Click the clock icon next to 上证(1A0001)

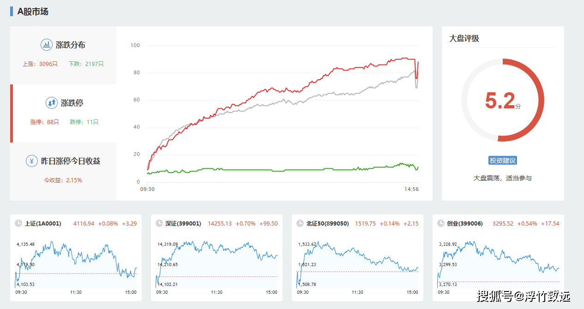coord(18,223)
